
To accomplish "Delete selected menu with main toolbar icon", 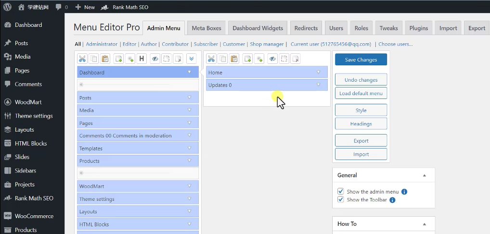I will coord(178,59).
